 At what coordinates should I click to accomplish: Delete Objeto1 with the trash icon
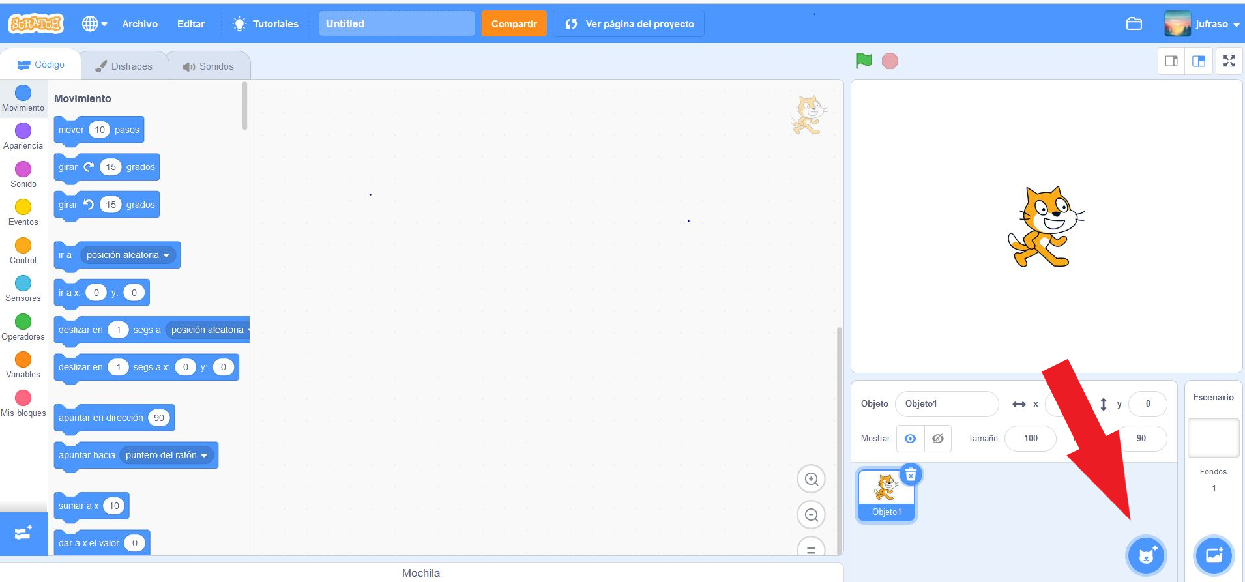(x=911, y=475)
